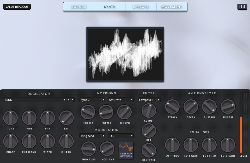The image size is (250, 163).
Task: Toggle the VALUE READOUT button
Action: pyautogui.click(x=17, y=7)
